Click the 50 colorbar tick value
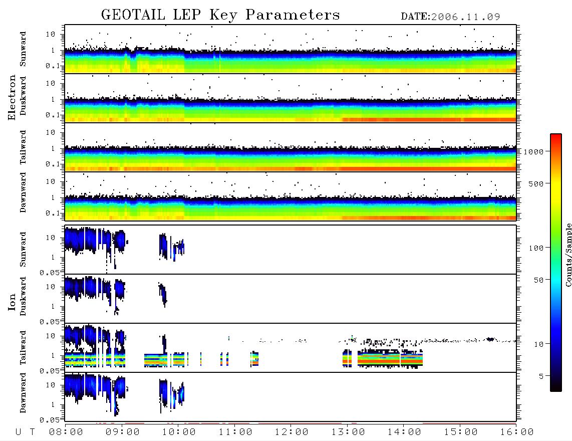This screenshot has width=572, height=441. 538,280
